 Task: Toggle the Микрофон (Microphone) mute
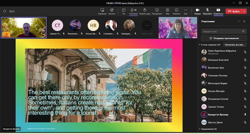point(207,10)
